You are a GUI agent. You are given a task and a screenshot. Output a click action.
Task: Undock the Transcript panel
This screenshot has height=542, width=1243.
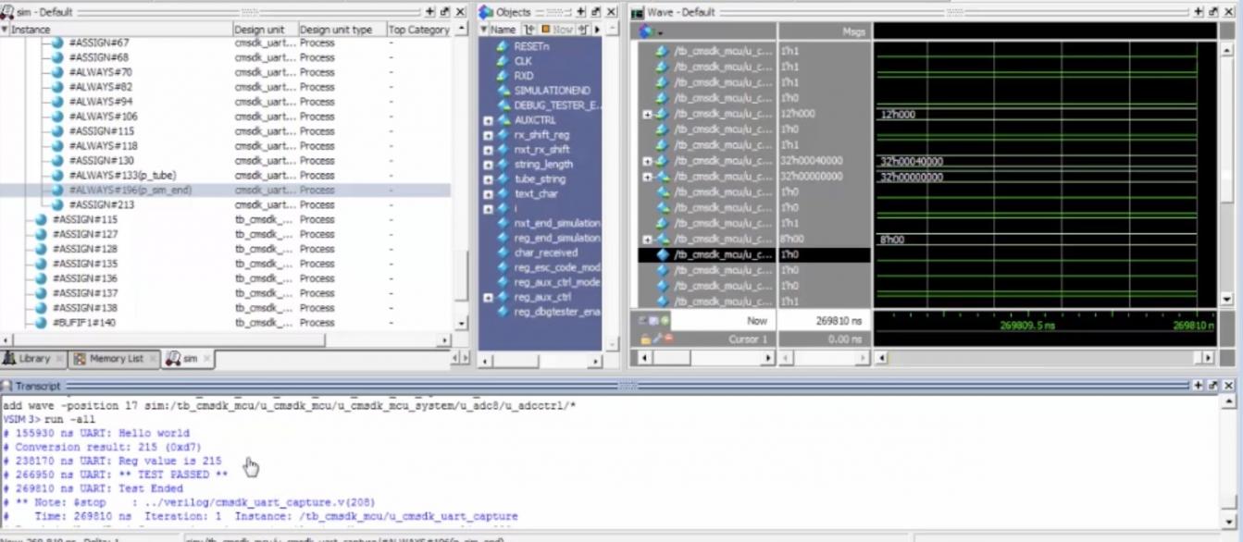pyautogui.click(x=1212, y=385)
